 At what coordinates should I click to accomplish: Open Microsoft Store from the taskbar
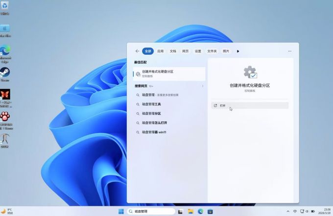pyautogui.click(x=210, y=211)
